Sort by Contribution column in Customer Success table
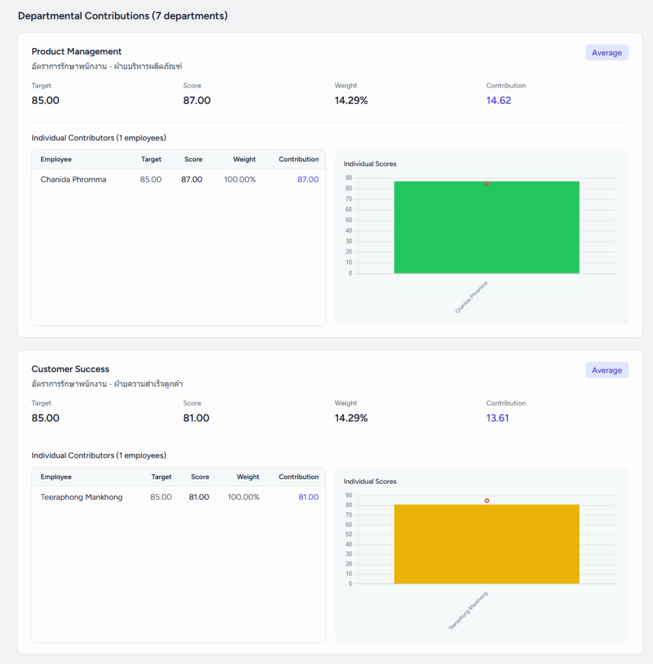 [299, 477]
